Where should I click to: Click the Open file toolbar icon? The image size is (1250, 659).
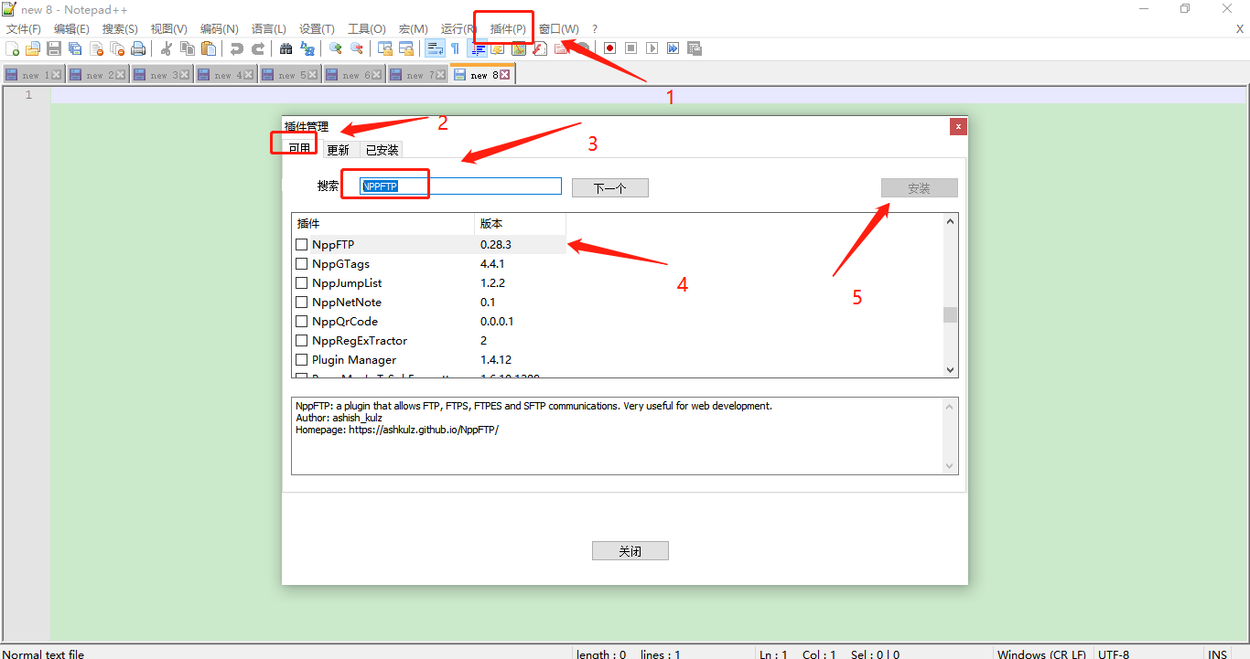pos(33,48)
